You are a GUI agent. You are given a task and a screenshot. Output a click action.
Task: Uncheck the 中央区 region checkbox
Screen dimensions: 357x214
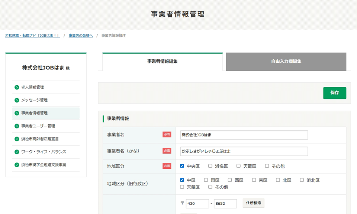point(182,166)
